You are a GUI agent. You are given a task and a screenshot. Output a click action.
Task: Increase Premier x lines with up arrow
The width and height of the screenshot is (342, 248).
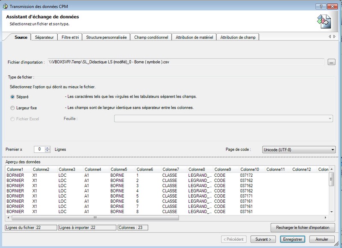coord(47,148)
